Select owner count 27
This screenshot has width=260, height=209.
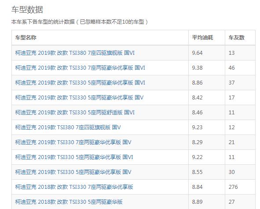(x=231, y=202)
